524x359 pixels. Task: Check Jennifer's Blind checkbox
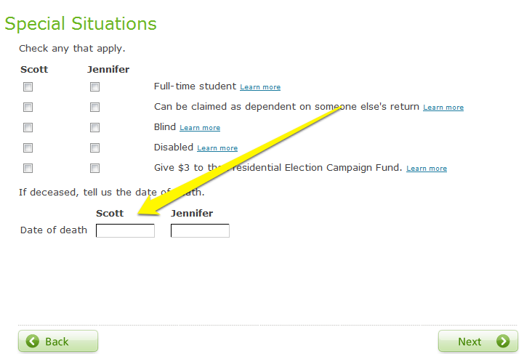coord(95,128)
